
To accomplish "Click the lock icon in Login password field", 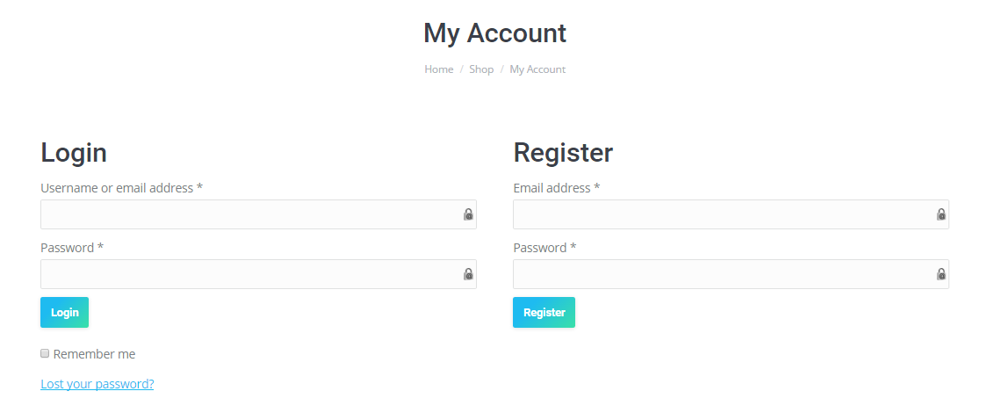I will tap(468, 274).
